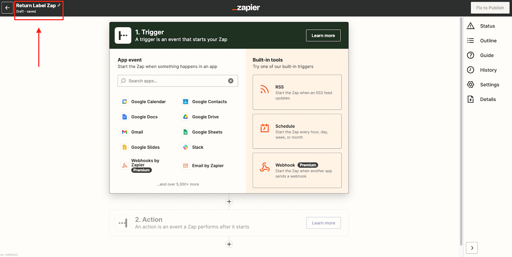
Task: Select Google Contacts text label
Action: pos(209,102)
